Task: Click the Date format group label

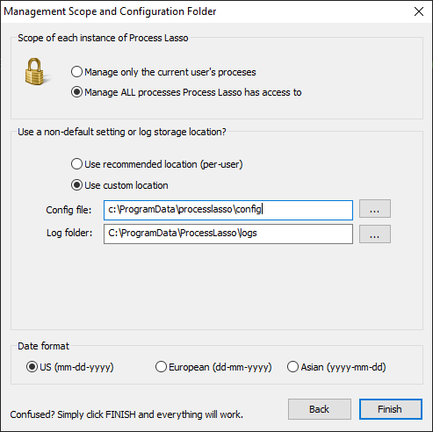Action: 43,346
